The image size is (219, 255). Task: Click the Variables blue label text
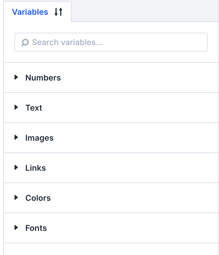(30, 12)
